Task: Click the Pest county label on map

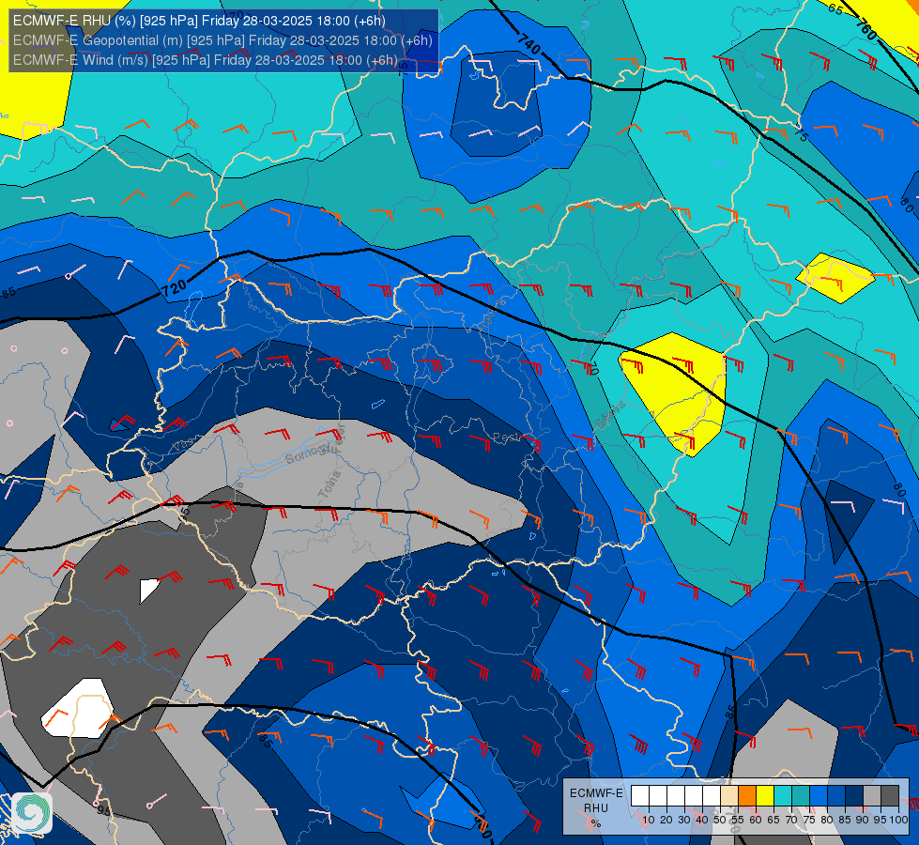Action: (x=505, y=438)
